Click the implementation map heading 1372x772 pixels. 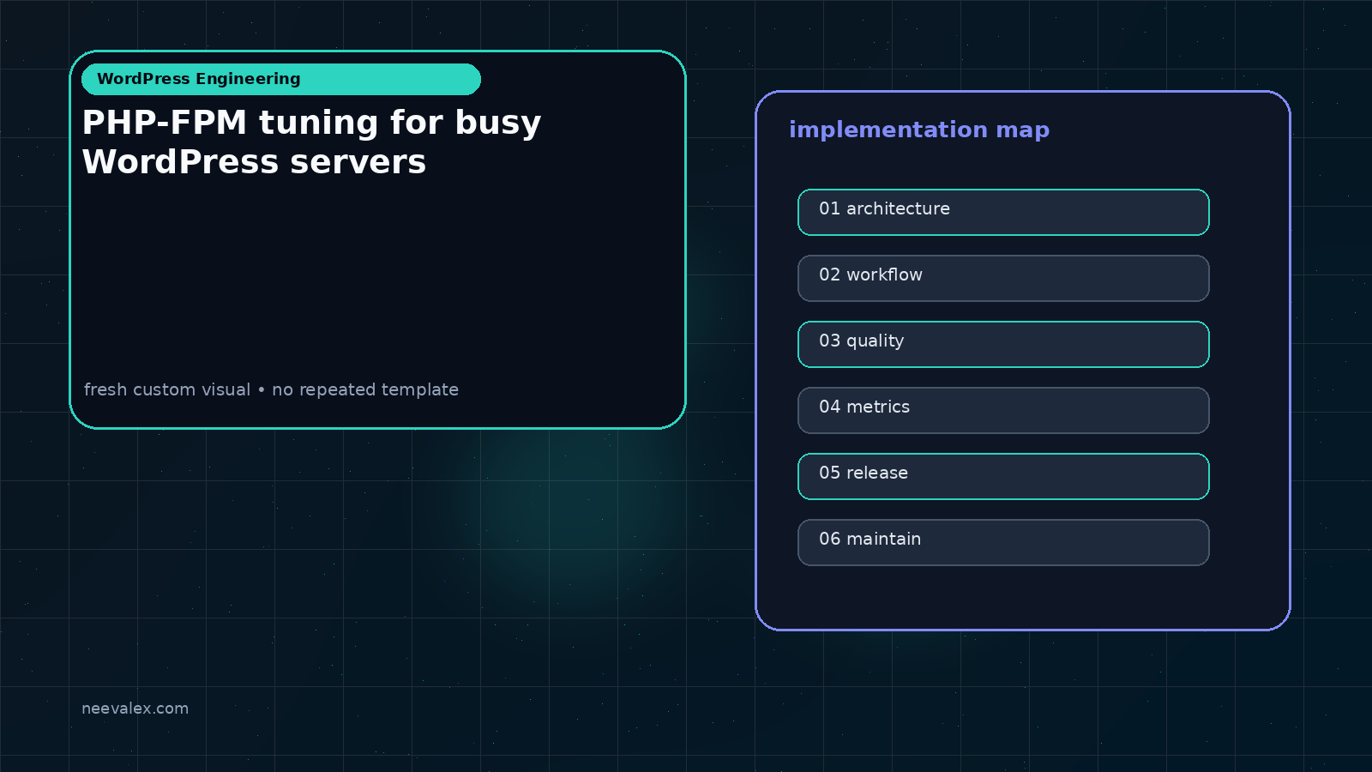[919, 130]
